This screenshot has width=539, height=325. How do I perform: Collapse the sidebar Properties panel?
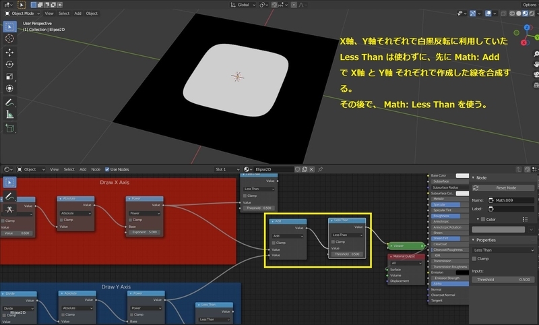[474, 240]
